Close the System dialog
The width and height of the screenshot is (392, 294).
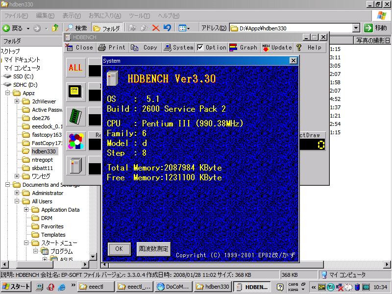293,61
